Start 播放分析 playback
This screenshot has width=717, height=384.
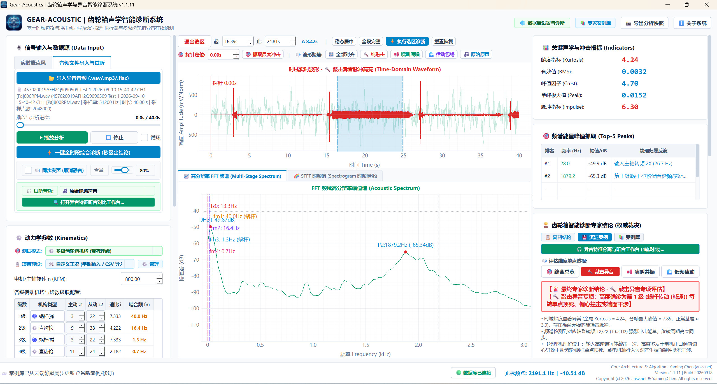point(52,138)
